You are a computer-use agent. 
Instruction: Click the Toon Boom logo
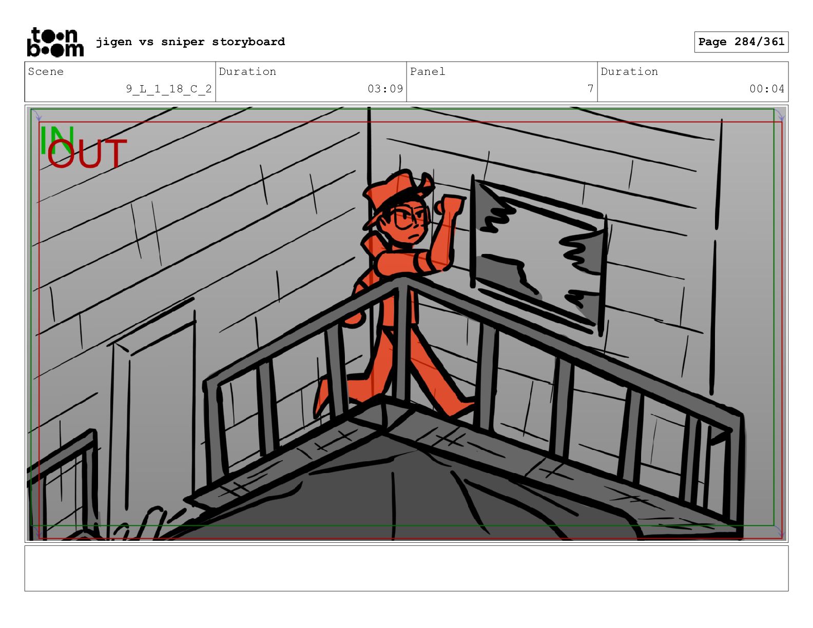[55, 42]
